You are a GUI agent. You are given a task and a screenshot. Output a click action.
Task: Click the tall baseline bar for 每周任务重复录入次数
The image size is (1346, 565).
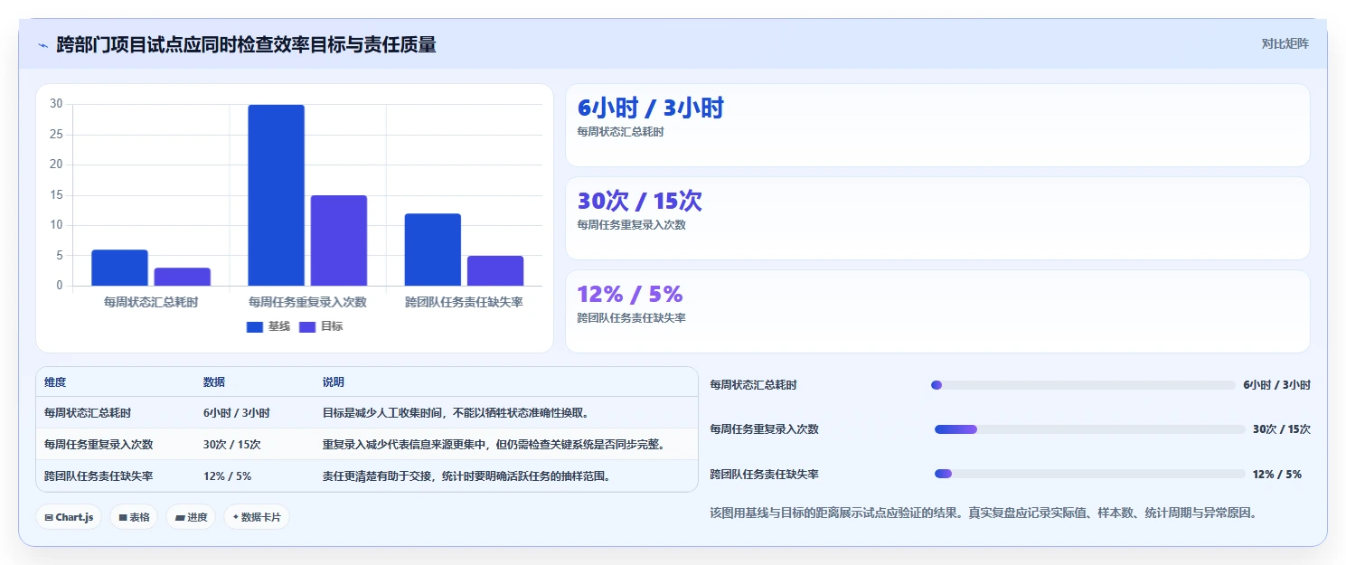point(276,195)
